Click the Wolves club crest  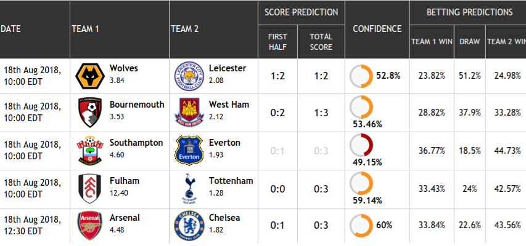point(90,76)
